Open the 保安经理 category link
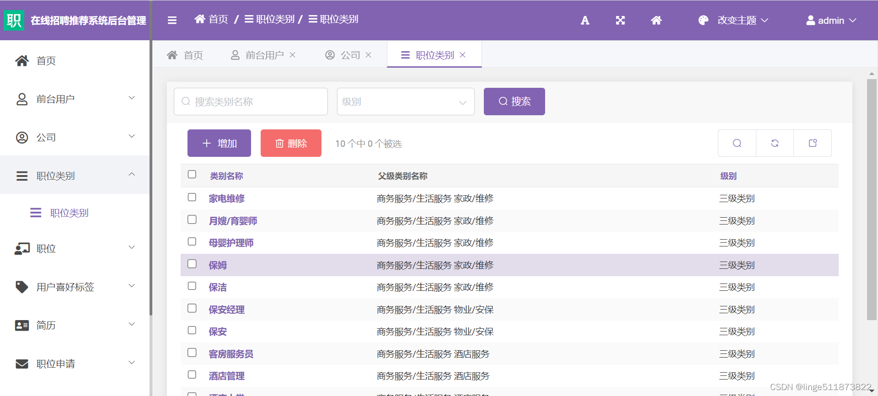Screen dimensions: 878x396 (227, 310)
